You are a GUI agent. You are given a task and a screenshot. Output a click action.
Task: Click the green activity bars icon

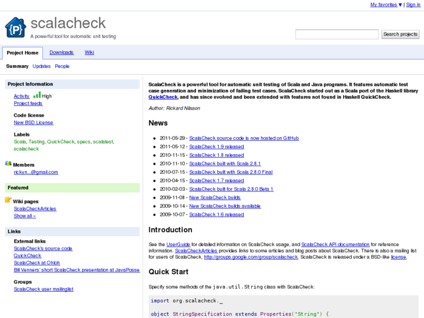coord(37,95)
